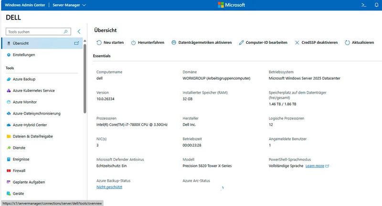Click Aktualisieren button label

(x=363, y=42)
